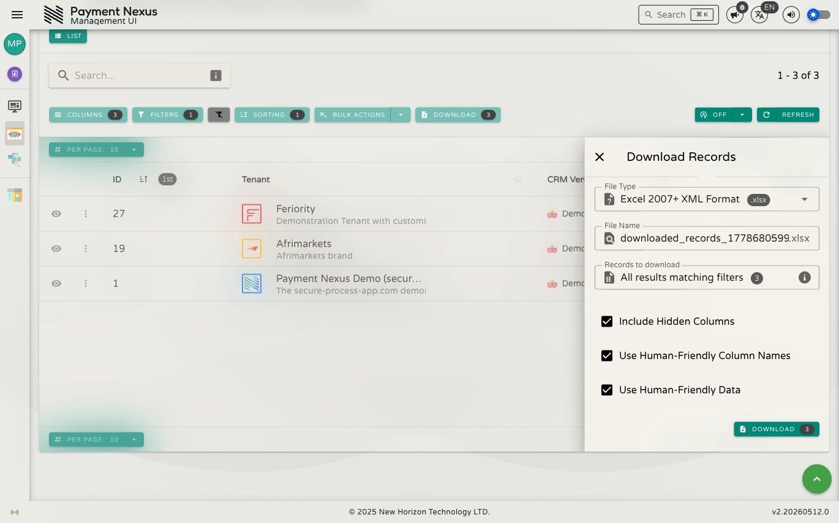
Task: Click the Afrimarkets tenant logo
Action: (252, 248)
